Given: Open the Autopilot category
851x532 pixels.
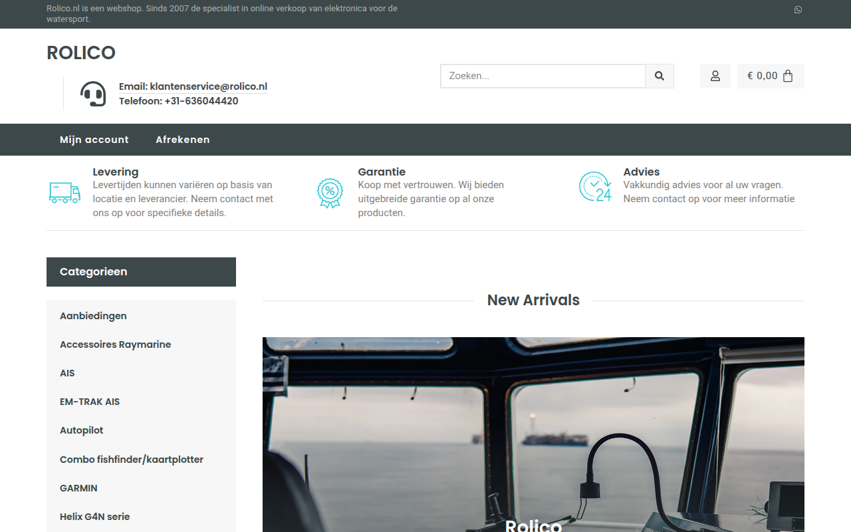Looking at the screenshot, I should tap(82, 430).
